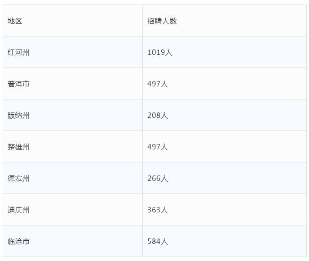Click the 584人 value cell
This screenshot has width=309, height=261.
coord(157,242)
